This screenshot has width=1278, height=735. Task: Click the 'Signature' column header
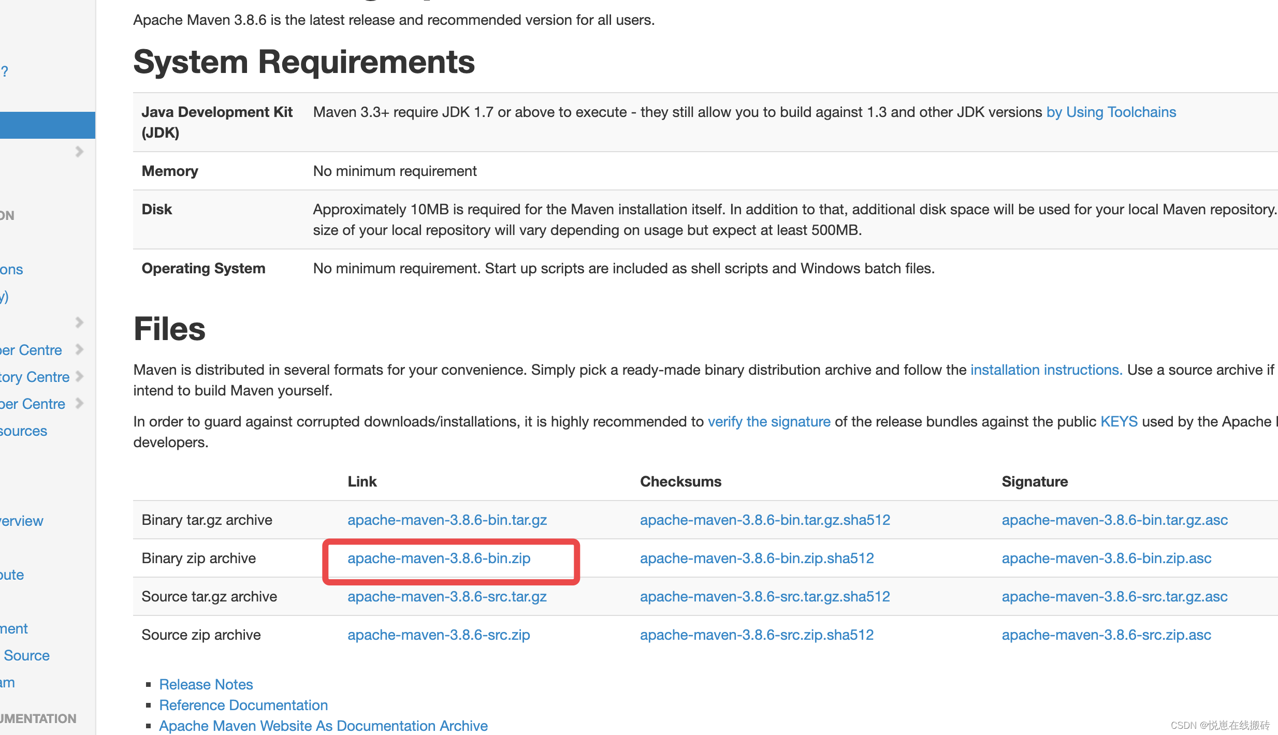[1035, 481]
